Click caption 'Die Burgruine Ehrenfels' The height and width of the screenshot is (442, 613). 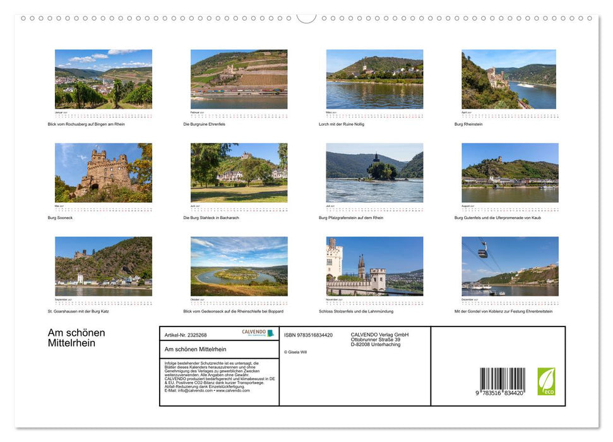click(x=204, y=124)
